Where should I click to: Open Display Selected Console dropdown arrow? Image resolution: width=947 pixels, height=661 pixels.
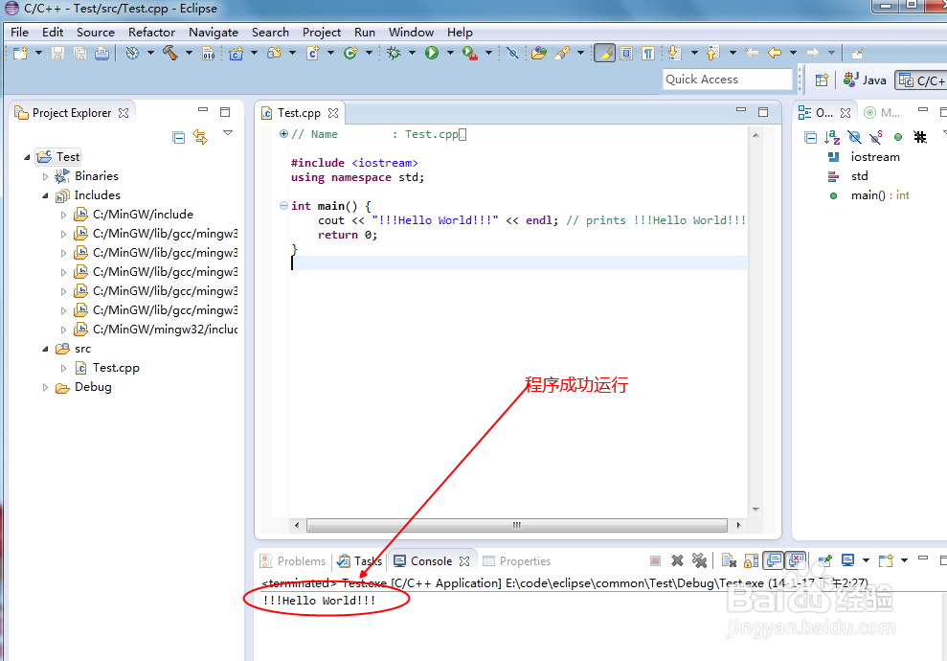(x=866, y=560)
